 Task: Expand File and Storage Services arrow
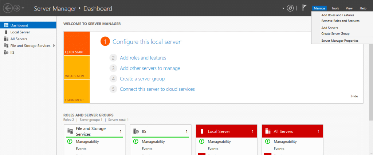[x=54, y=46]
